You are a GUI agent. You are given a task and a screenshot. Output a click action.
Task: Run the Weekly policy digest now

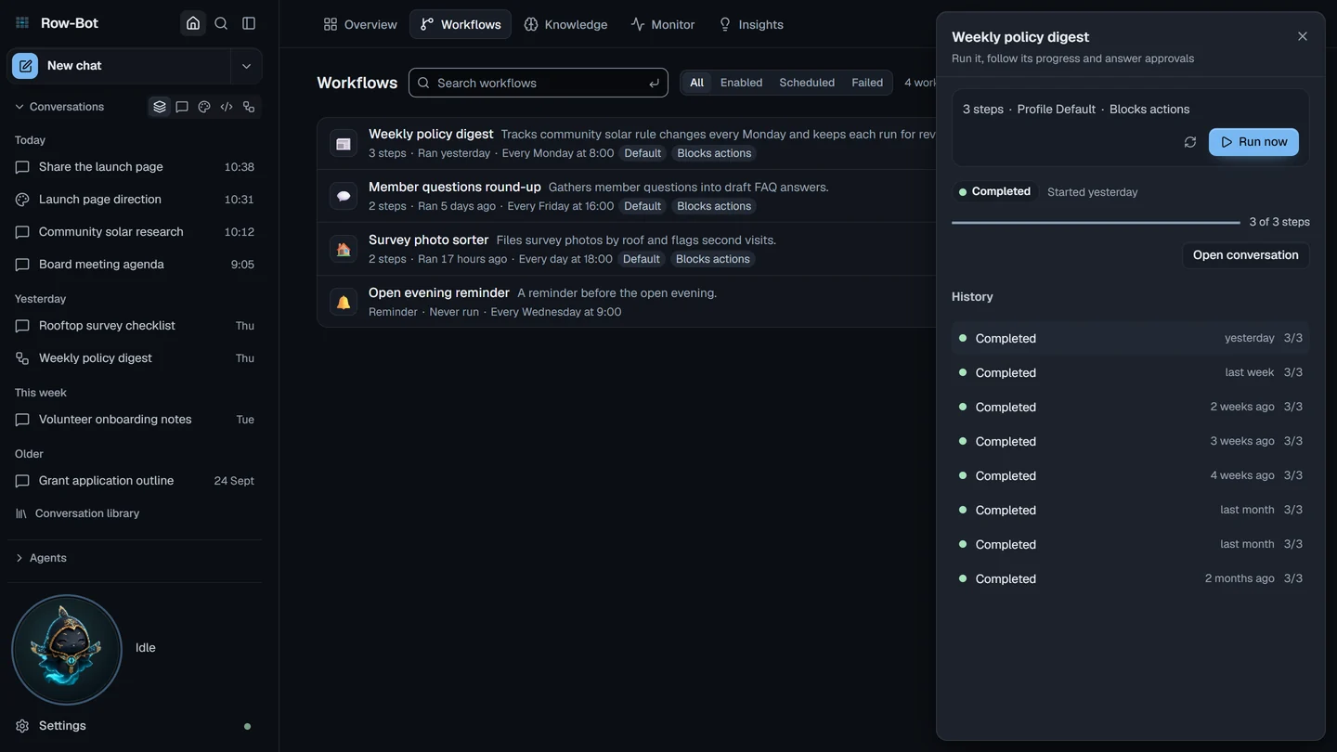[1253, 142]
